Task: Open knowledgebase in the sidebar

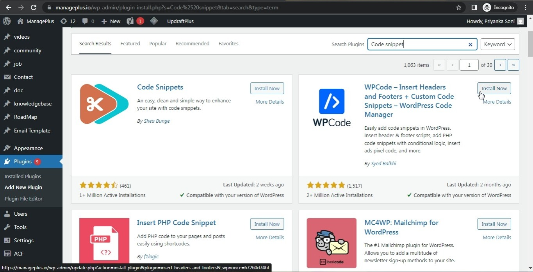Action: pos(33,104)
